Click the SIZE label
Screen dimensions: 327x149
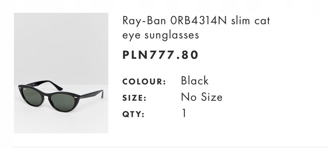(134, 98)
